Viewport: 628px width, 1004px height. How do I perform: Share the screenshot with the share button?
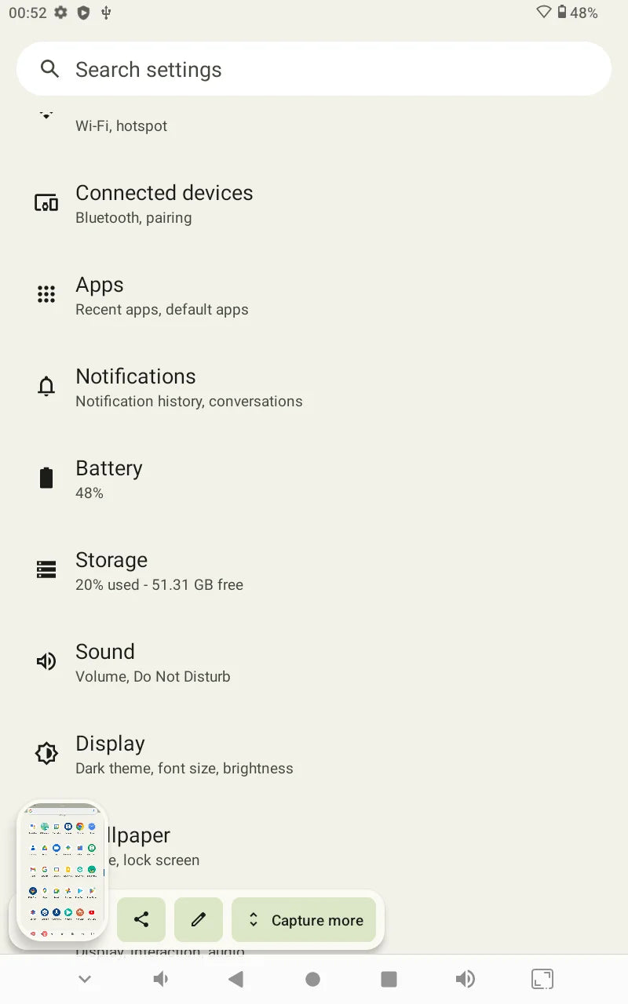click(x=141, y=919)
